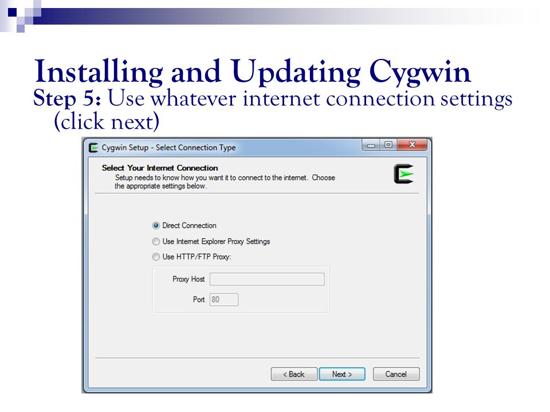Viewport: 550px width, 412px height.
Task: Click the Next > button
Action: coord(342,374)
